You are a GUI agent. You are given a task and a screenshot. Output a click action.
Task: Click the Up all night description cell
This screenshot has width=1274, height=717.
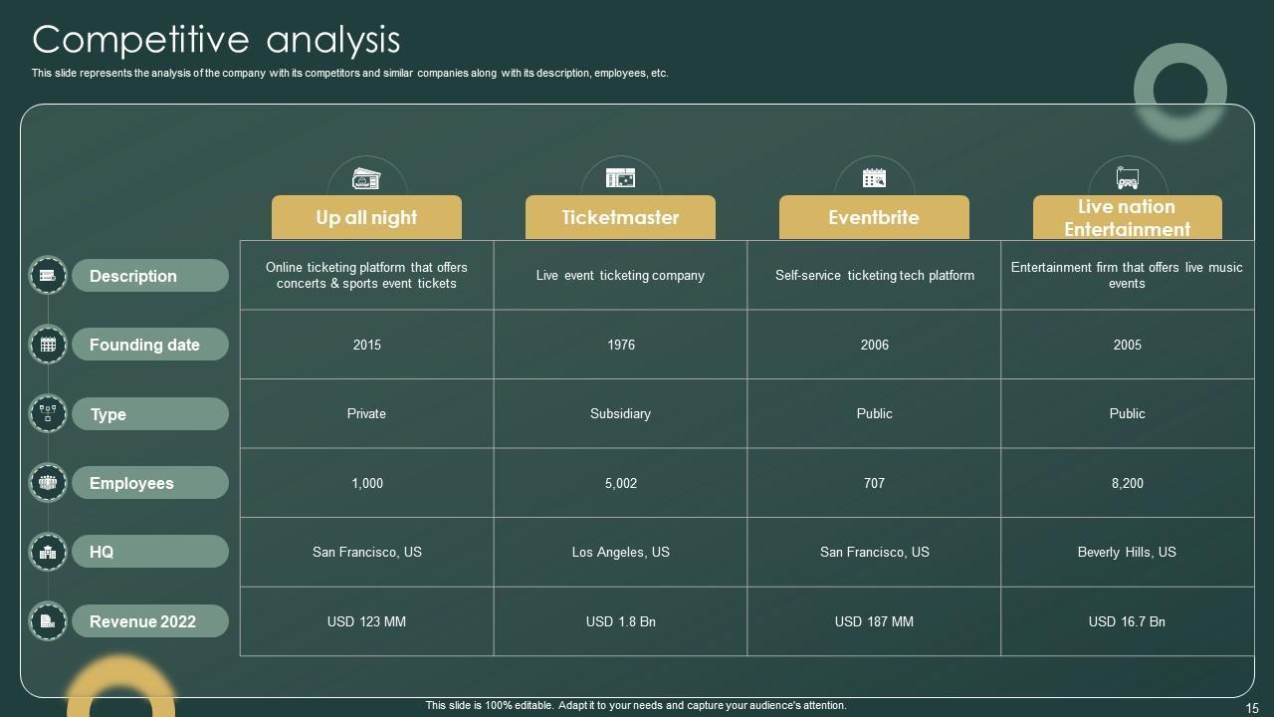coord(366,275)
